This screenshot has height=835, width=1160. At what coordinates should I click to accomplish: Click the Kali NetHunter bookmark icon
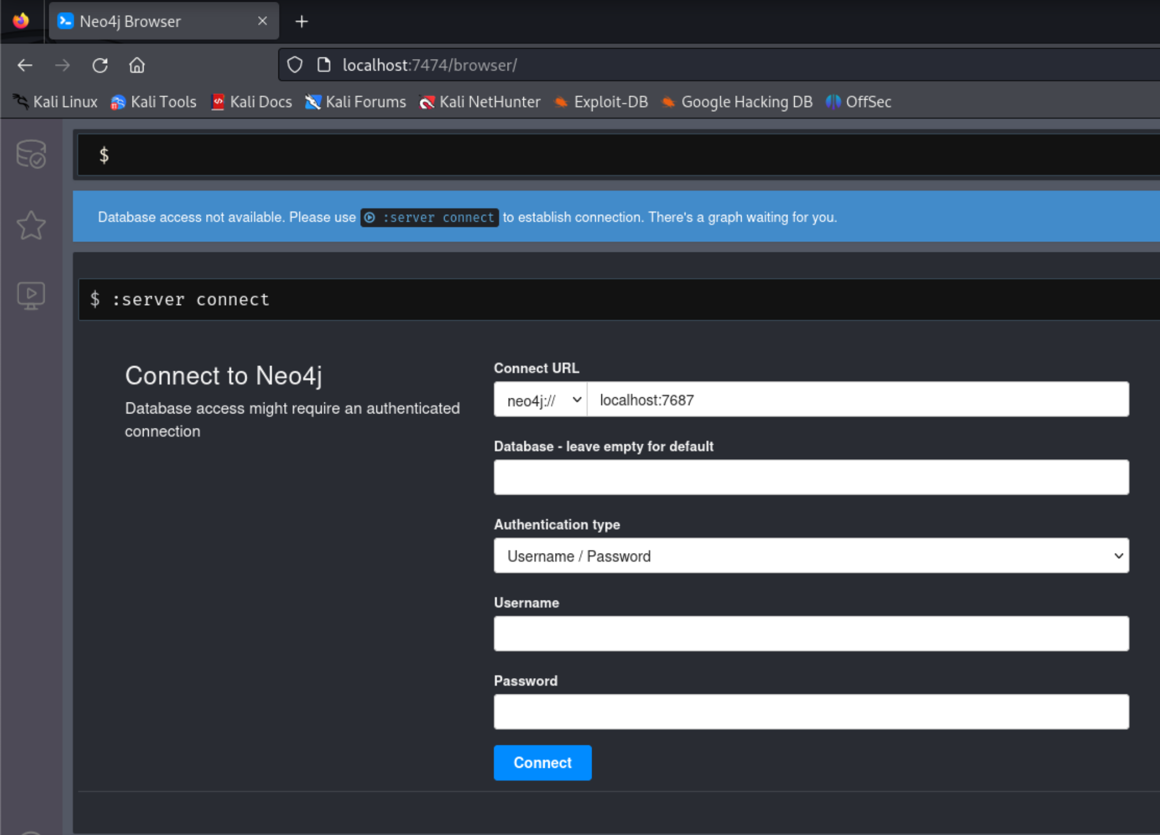[427, 101]
